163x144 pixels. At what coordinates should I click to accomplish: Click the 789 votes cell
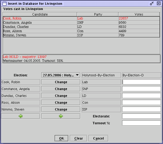point(139,35)
